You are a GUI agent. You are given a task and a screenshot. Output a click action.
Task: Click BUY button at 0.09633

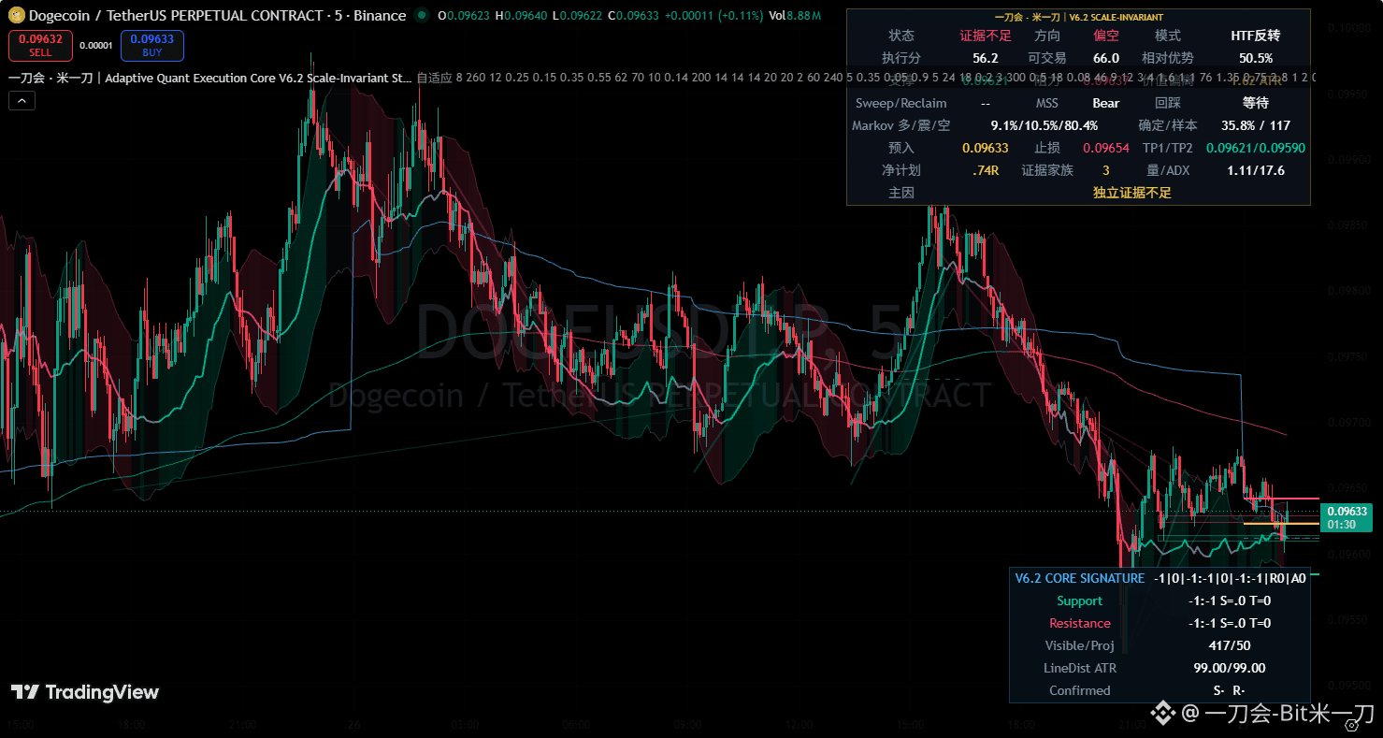pyautogui.click(x=151, y=45)
